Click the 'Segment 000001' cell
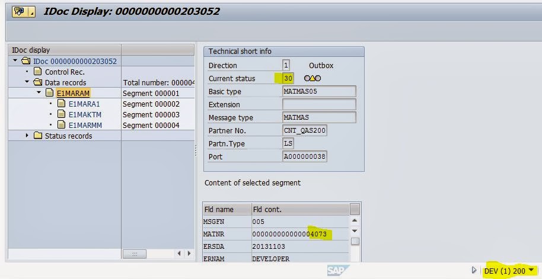542x279 pixels. point(158,93)
